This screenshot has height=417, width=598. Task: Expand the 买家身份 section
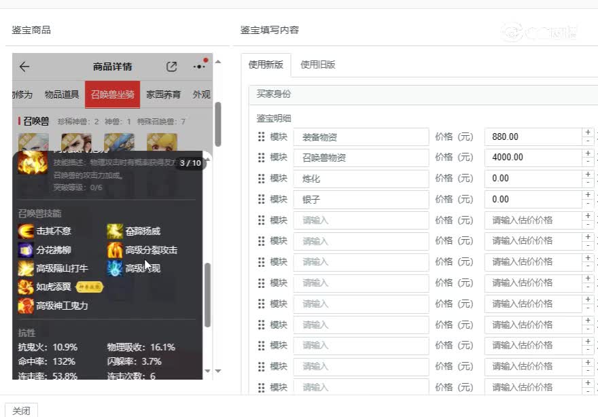[x=423, y=94]
